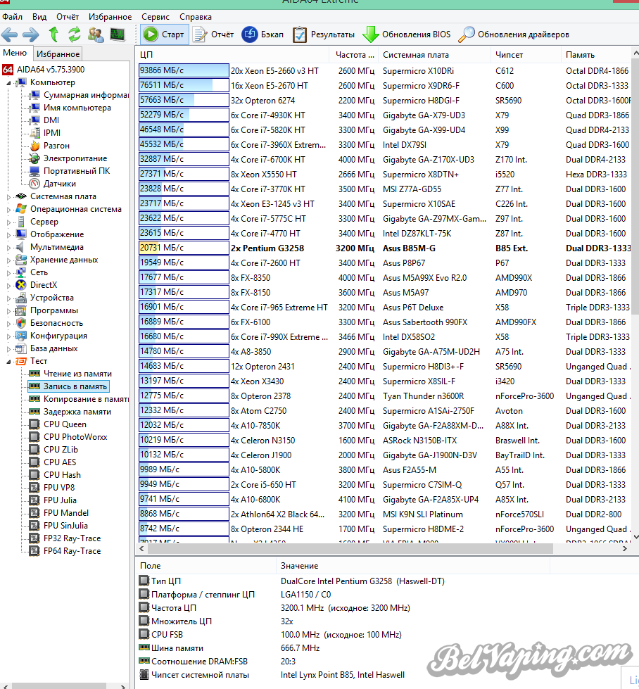Select AIDA64 v5.75.3900 root item
This screenshot has height=689, width=639.
(x=44, y=70)
